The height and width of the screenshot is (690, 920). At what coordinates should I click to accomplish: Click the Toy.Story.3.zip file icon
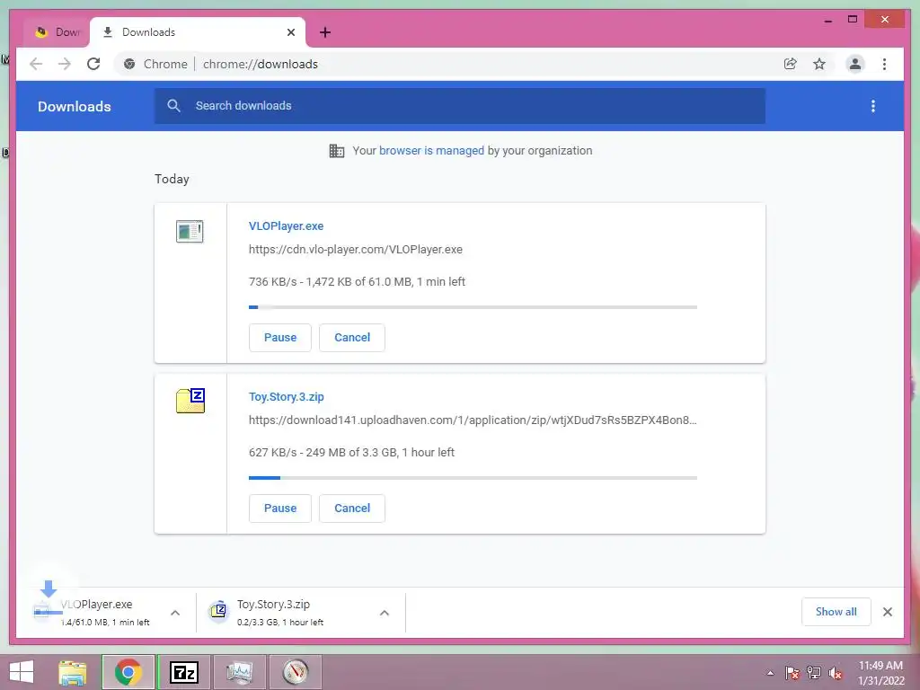(x=190, y=401)
